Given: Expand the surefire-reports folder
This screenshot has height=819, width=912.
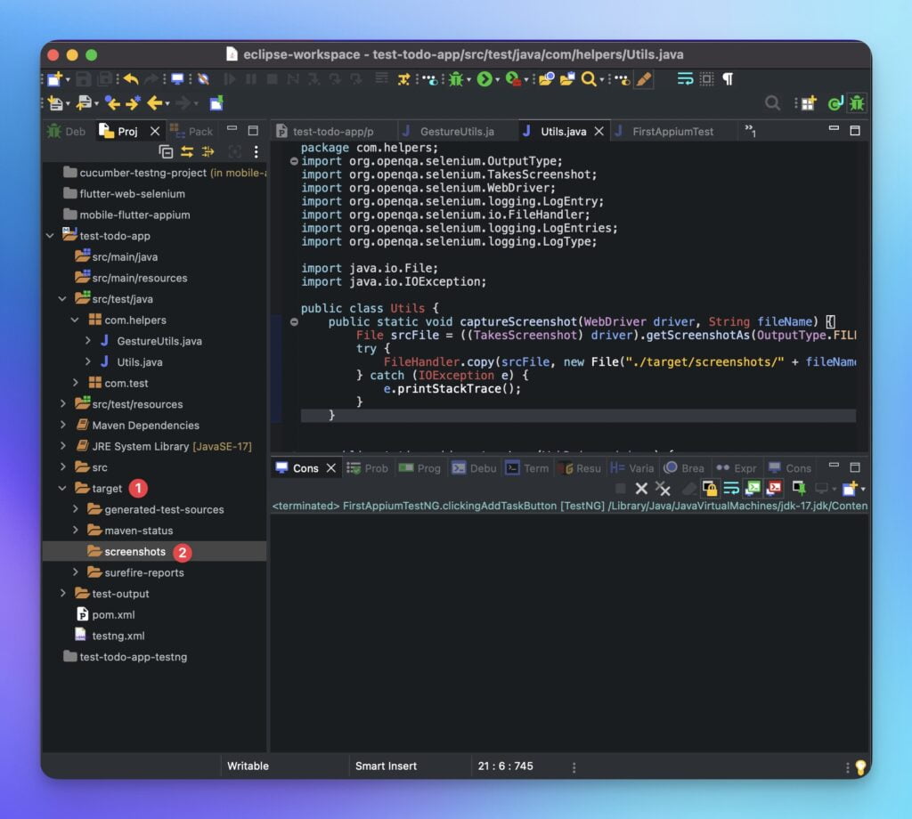Looking at the screenshot, I should 75,572.
